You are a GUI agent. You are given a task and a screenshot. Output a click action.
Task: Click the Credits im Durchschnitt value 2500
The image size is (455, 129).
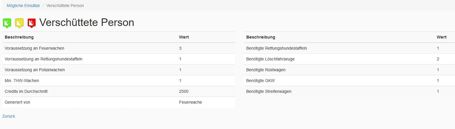coord(184,91)
